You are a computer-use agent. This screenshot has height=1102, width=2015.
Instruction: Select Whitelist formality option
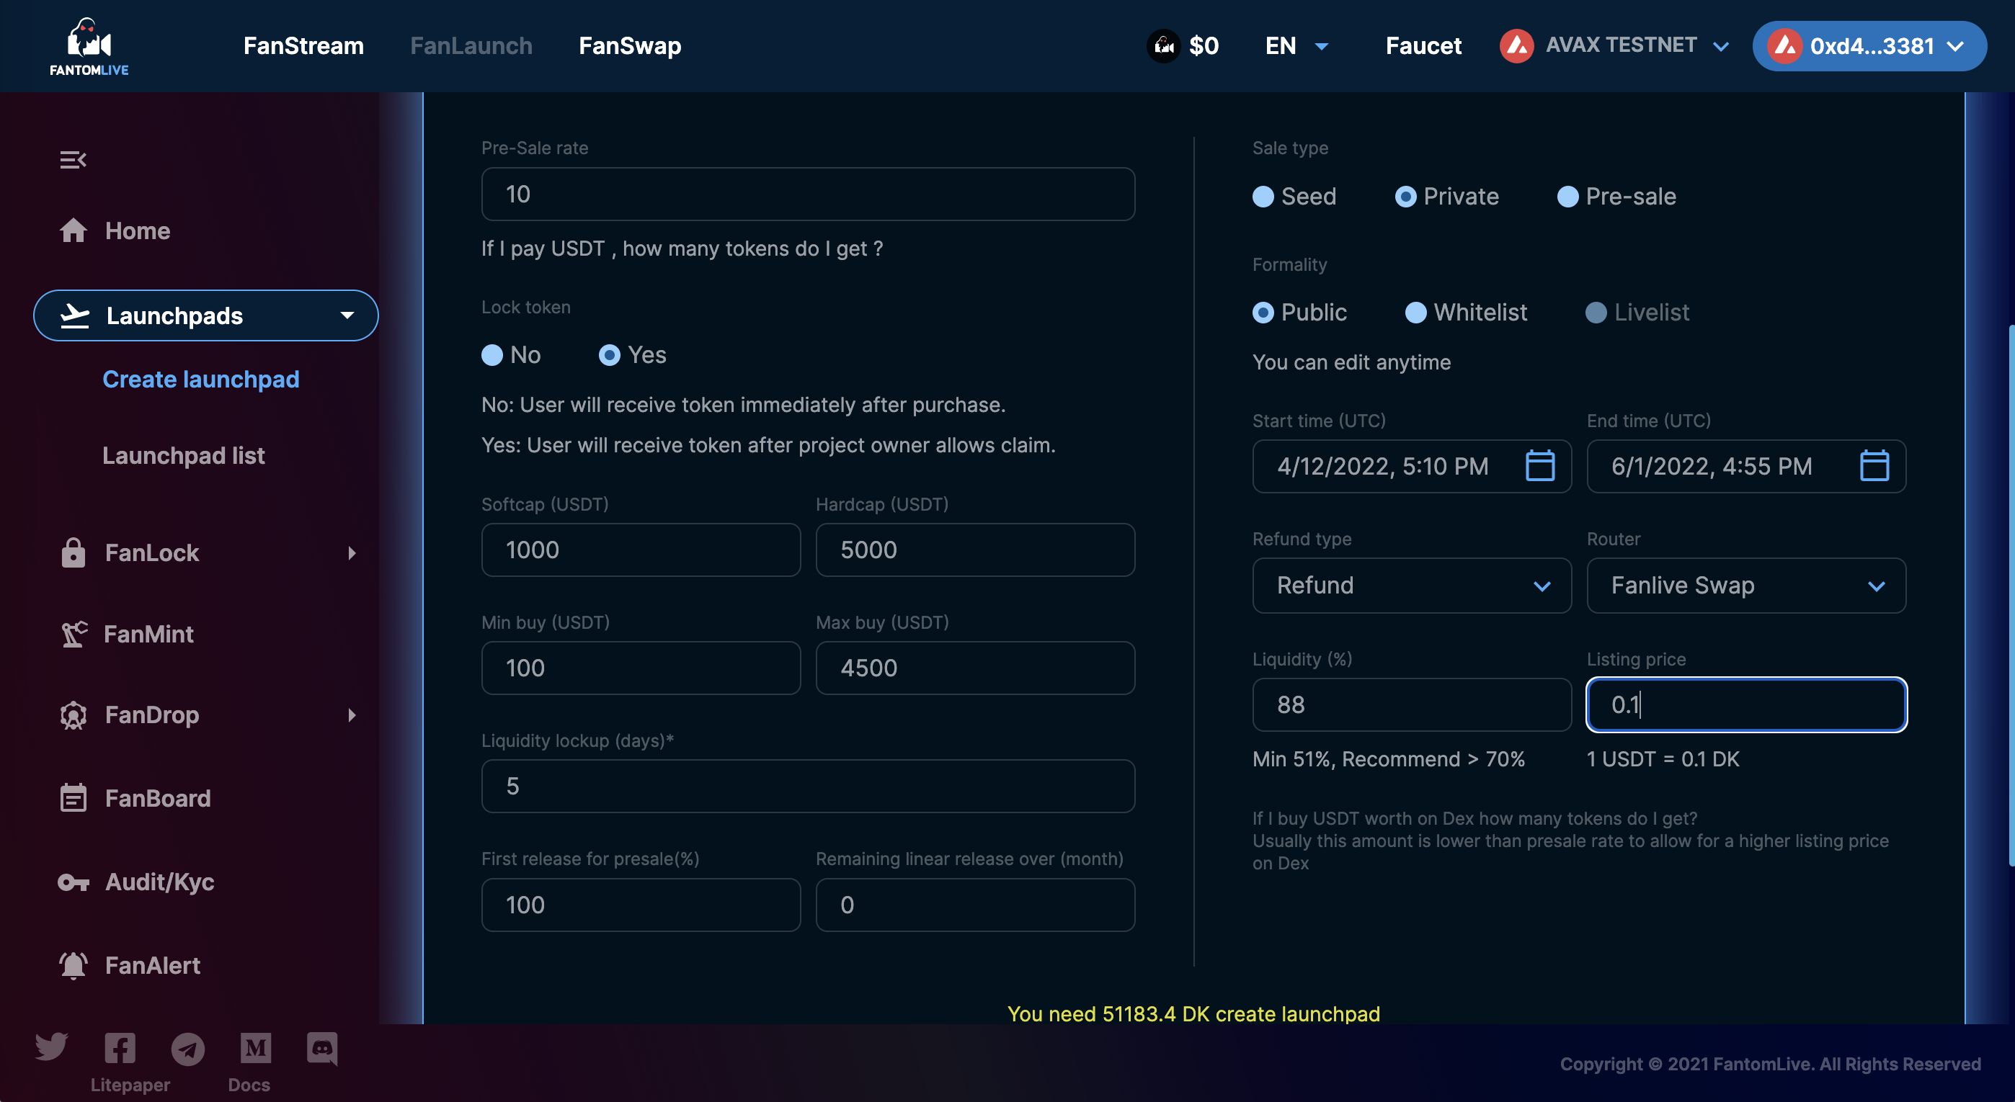click(x=1415, y=313)
